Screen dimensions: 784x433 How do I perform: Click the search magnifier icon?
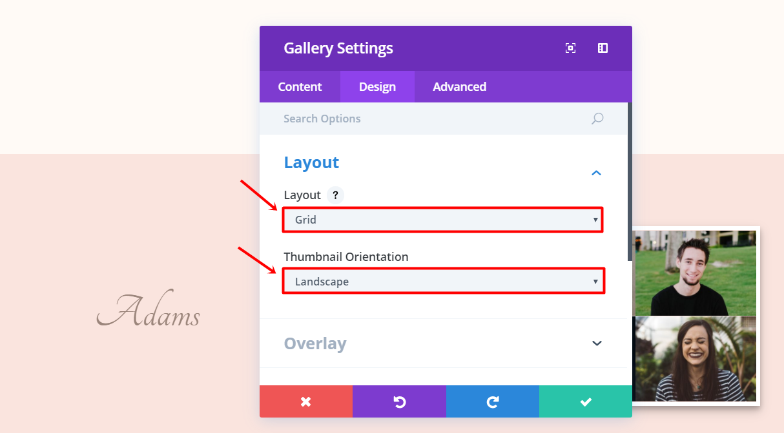tap(597, 119)
